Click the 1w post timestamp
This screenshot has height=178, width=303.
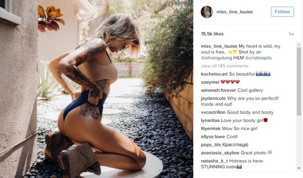coord(291,34)
